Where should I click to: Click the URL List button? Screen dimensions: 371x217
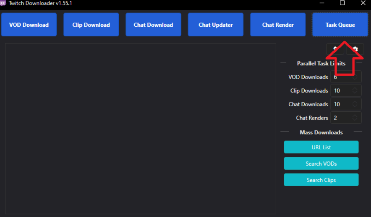pyautogui.click(x=321, y=147)
